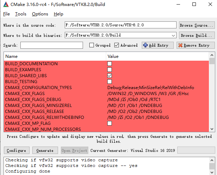Viewport: 217px width, 175px height.
Task: Select the CMAKE_CONFIGURATION_TYPES row name
Action: point(38,88)
